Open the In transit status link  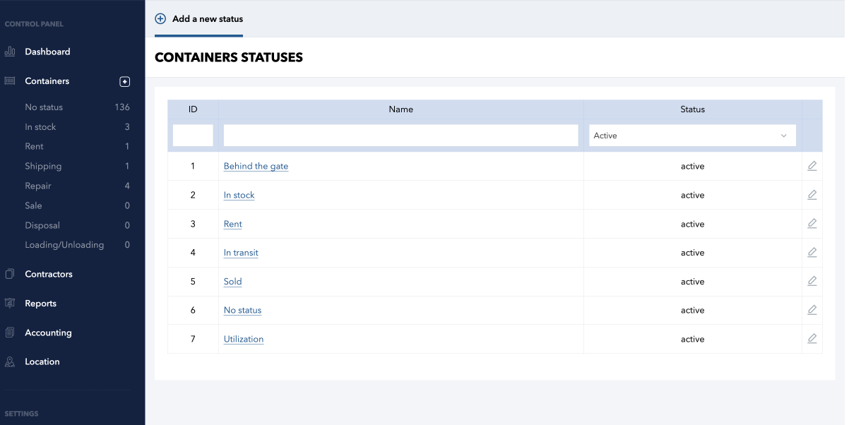pyautogui.click(x=241, y=253)
